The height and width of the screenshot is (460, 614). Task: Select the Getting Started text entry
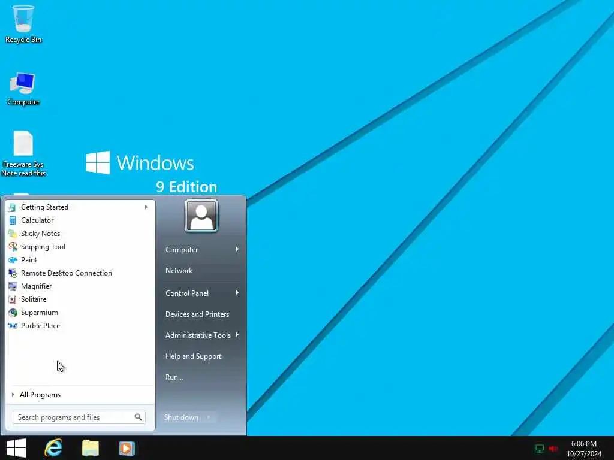click(x=44, y=207)
